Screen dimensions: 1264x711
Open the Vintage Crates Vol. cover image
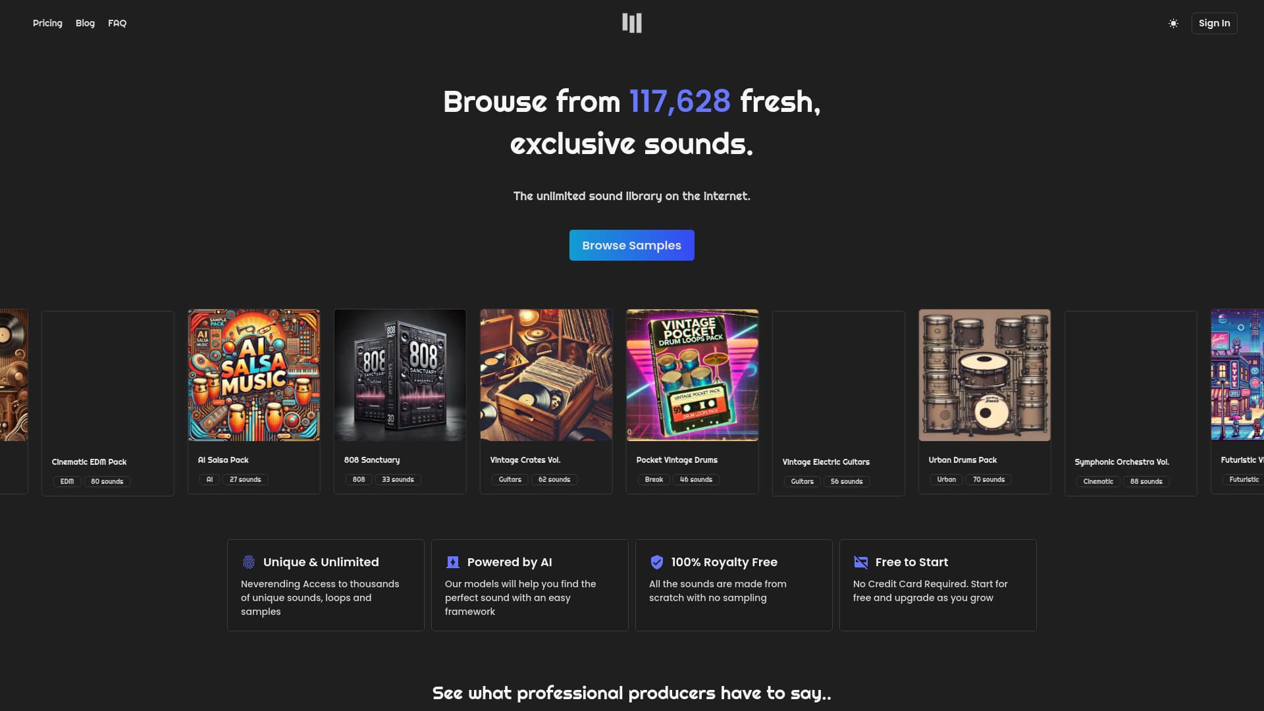click(x=546, y=375)
